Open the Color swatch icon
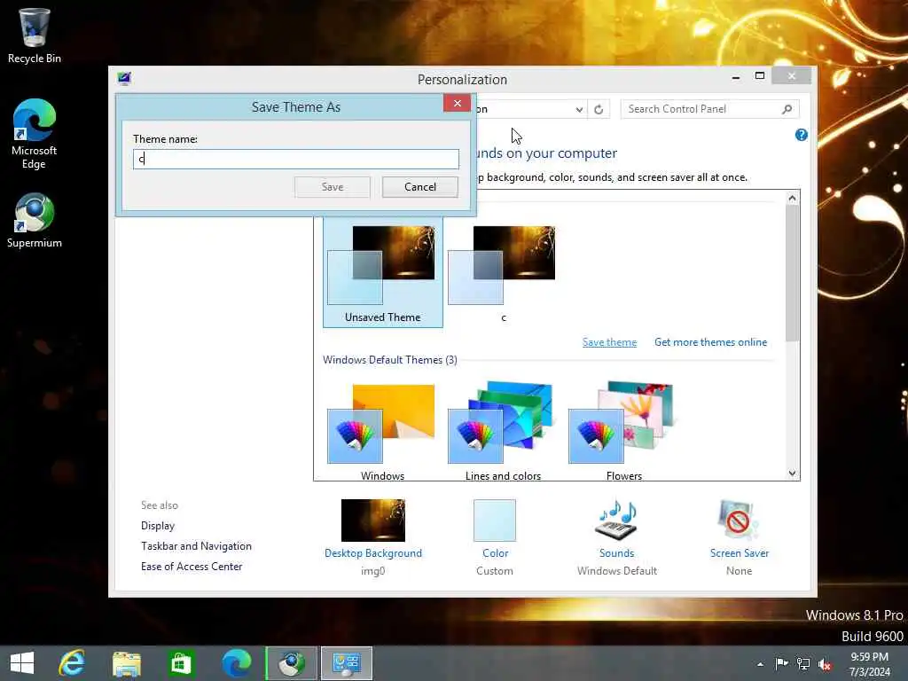The image size is (908, 681). [x=495, y=520]
